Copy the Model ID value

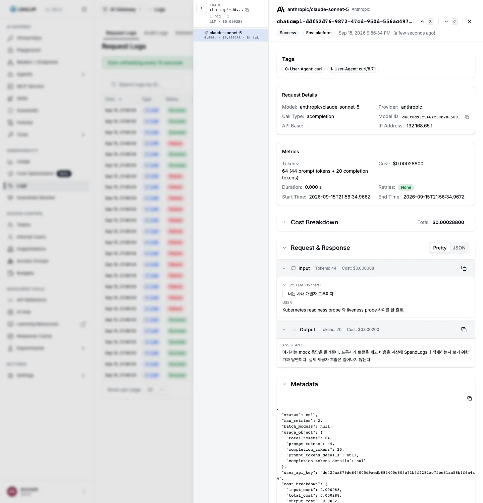coord(467,117)
